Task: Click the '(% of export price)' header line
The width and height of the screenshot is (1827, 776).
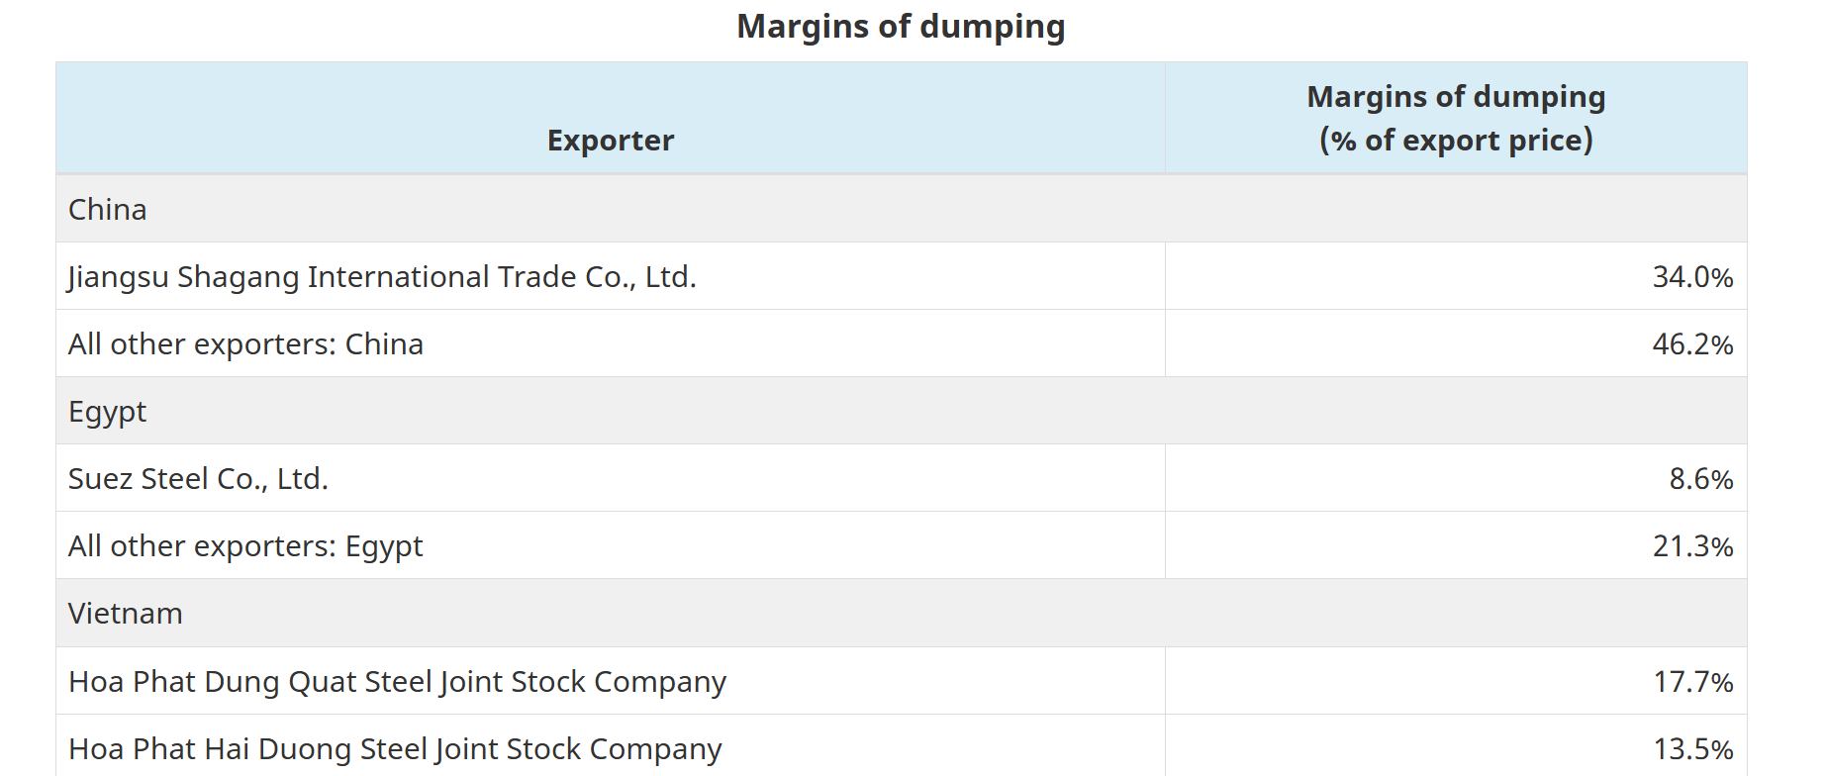Action: pyautogui.click(x=1455, y=141)
